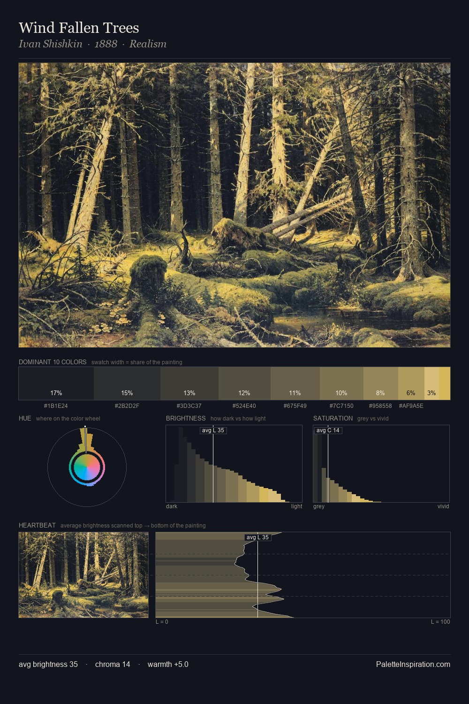Click the 'chroma 14' footer text
469x704 pixels.
113,664
